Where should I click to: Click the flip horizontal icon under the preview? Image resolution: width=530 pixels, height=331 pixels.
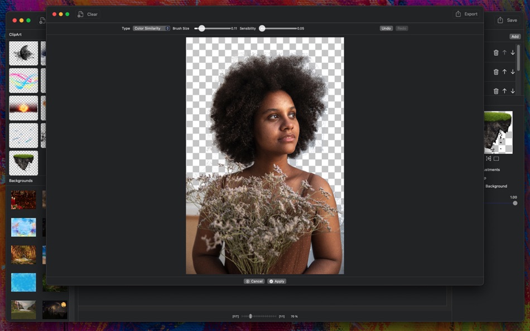[488, 158]
